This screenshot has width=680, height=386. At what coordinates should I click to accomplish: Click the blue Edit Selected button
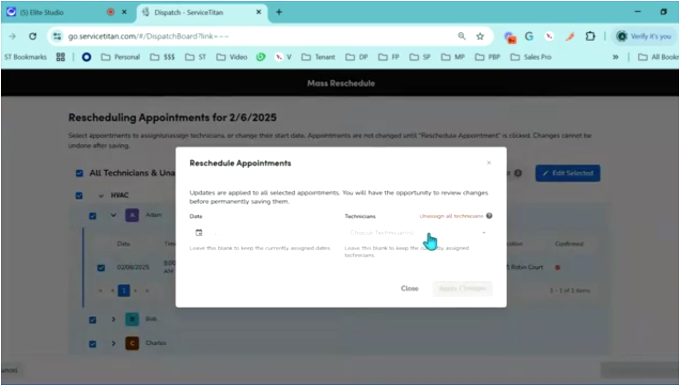click(568, 173)
